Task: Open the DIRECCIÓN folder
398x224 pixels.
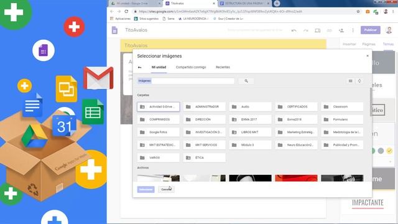Action: [205, 119]
